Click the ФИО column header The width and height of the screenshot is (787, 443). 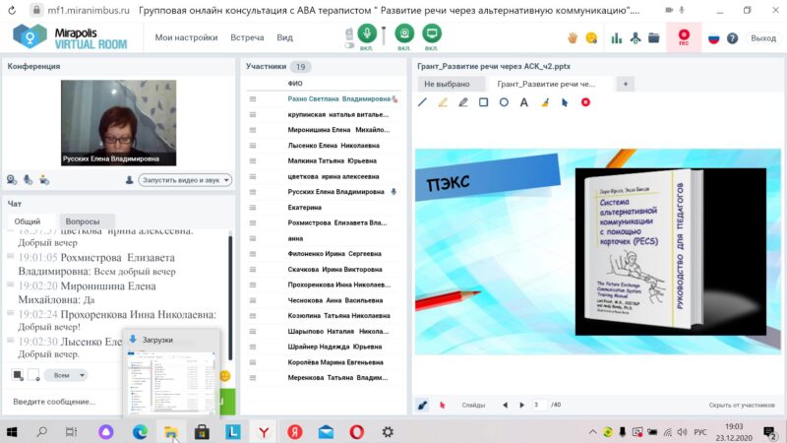[x=295, y=84]
